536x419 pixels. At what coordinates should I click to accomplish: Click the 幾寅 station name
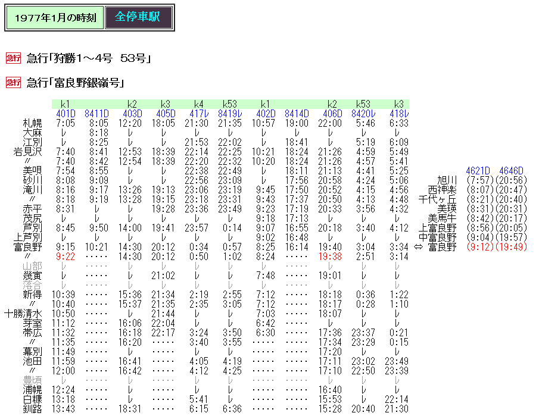33,276
